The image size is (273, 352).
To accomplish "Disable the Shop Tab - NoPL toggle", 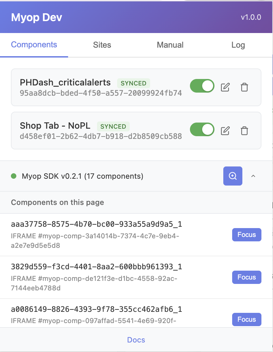I will pos(202,129).
